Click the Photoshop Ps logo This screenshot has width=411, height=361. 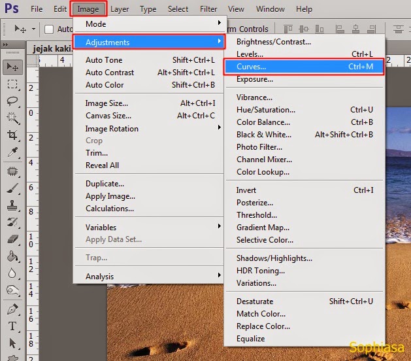pyautogui.click(x=12, y=9)
